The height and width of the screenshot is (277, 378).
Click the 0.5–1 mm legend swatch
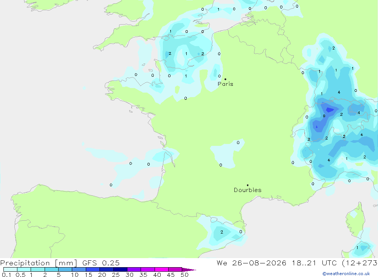point(24,269)
